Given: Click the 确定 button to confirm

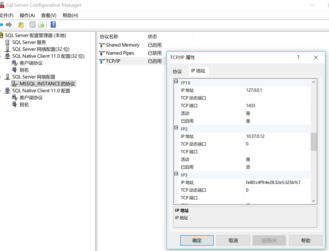Looking at the screenshot, I should (197, 240).
